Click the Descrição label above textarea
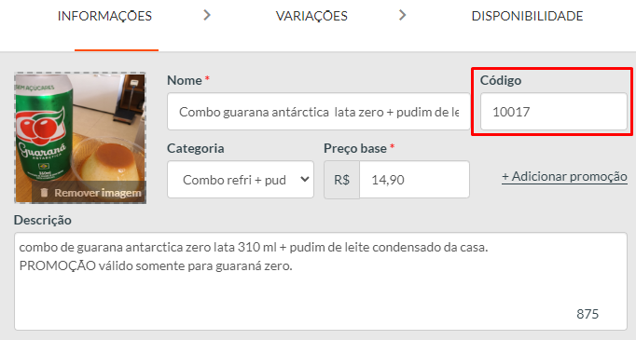This screenshot has width=636, height=340. coord(43,220)
